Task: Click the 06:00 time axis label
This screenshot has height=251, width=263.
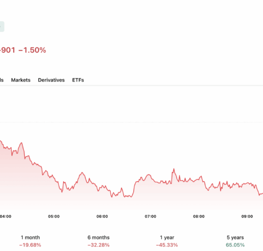Action: click(x=102, y=216)
